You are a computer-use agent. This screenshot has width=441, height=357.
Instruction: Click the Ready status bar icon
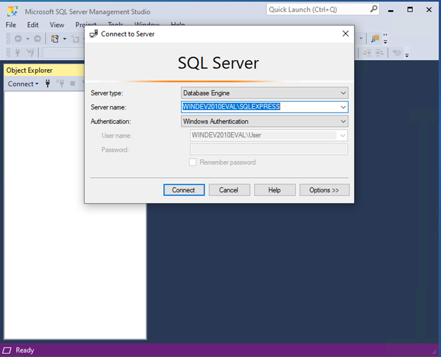(x=7, y=350)
